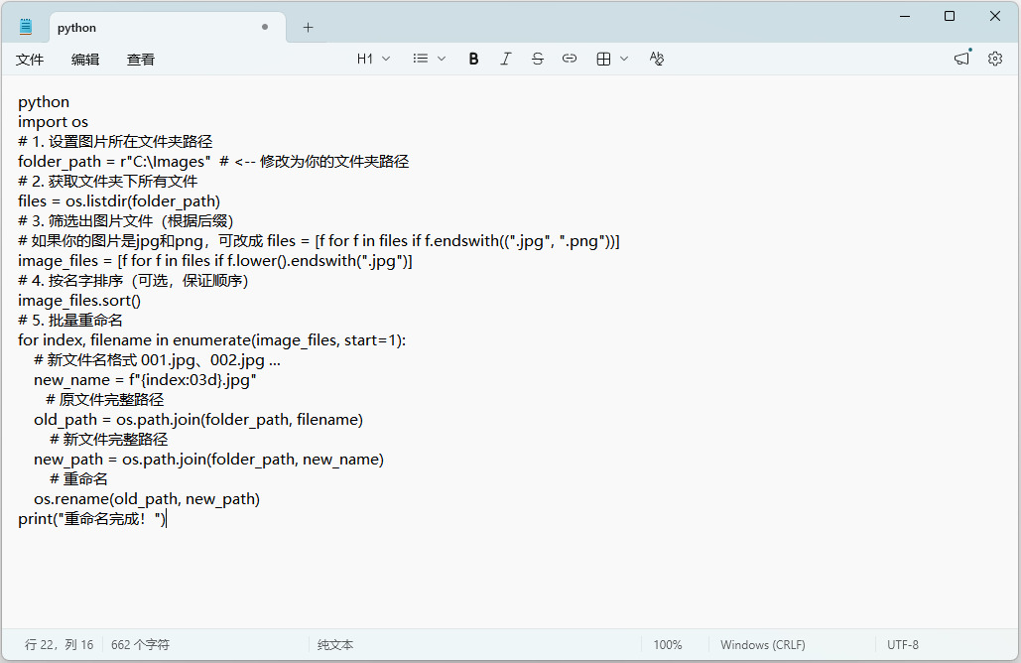This screenshot has width=1021, height=663.
Task: Close the python tab via unsaved dot
Action: (265, 27)
